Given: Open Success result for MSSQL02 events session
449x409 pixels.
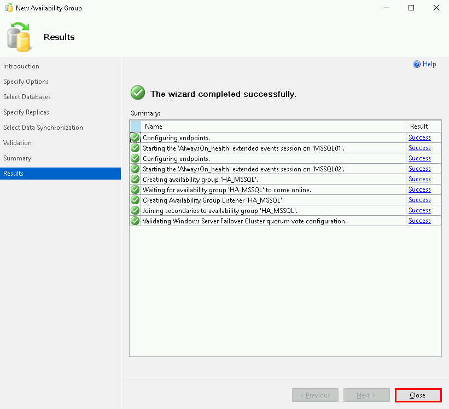Looking at the screenshot, I should [419, 169].
